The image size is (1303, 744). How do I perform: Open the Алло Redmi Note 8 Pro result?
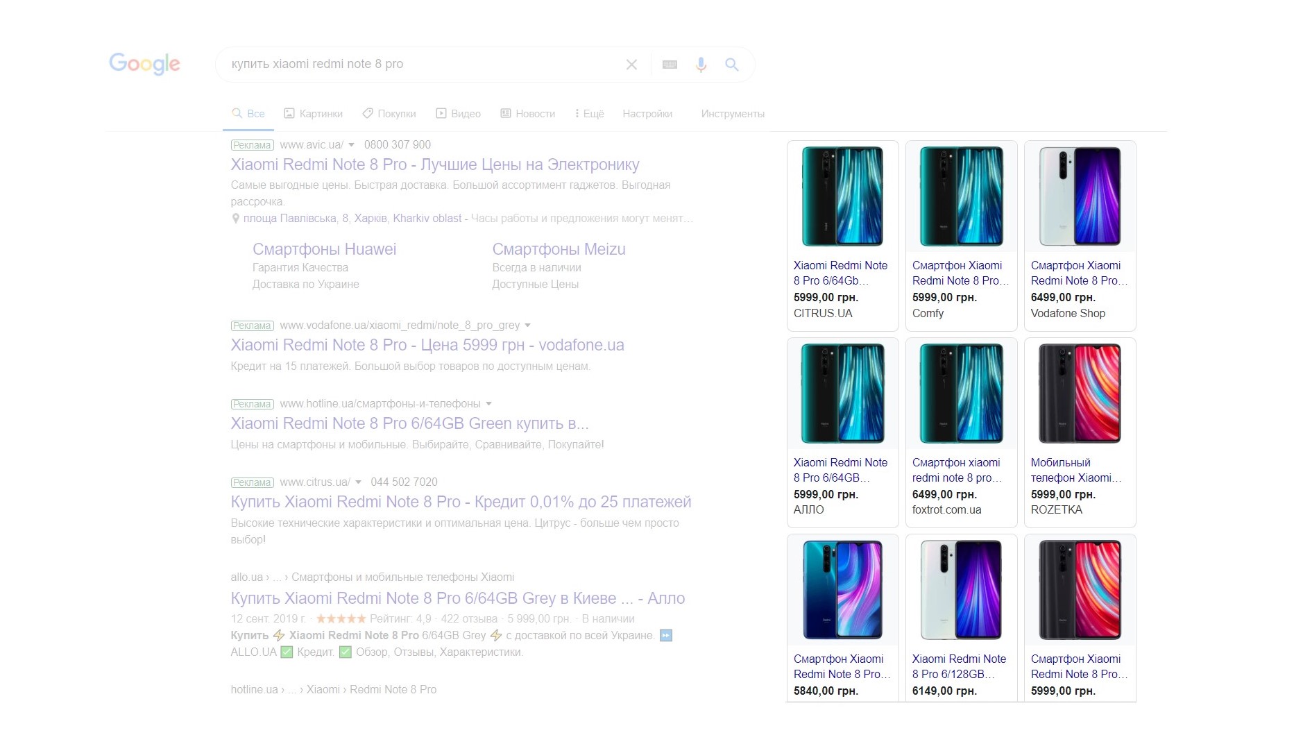(x=457, y=598)
